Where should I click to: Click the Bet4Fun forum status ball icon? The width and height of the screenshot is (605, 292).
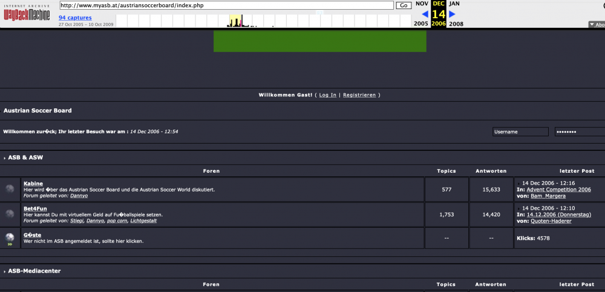tap(10, 214)
